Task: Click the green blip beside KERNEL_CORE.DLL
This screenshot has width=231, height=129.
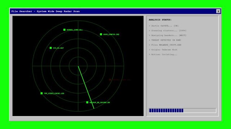Action: [x=65, y=30]
